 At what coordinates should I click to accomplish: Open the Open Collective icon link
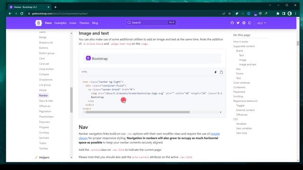250,23
